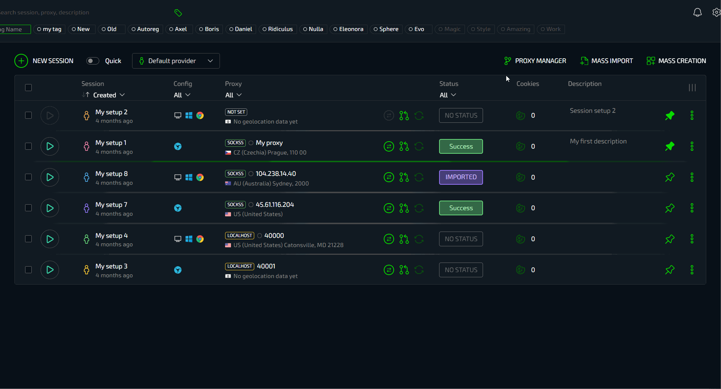Unpin the My setup 2 session

tap(670, 115)
